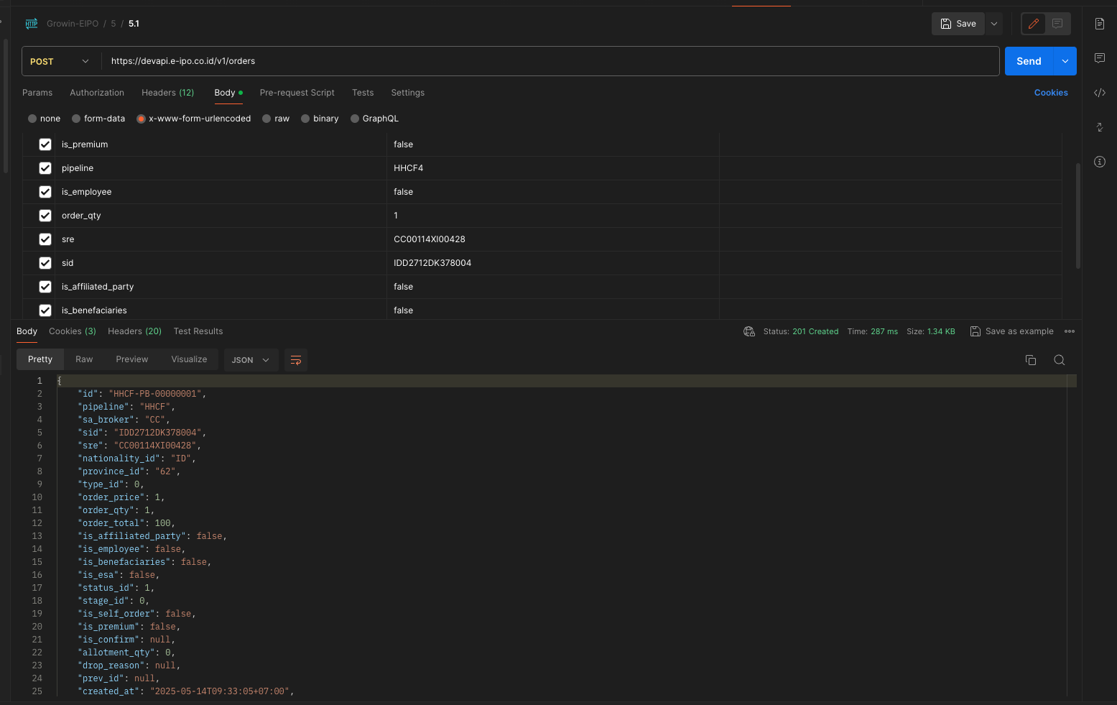This screenshot has width=1117, height=705.
Task: Click the request URL input field
Action: [x=550, y=61]
